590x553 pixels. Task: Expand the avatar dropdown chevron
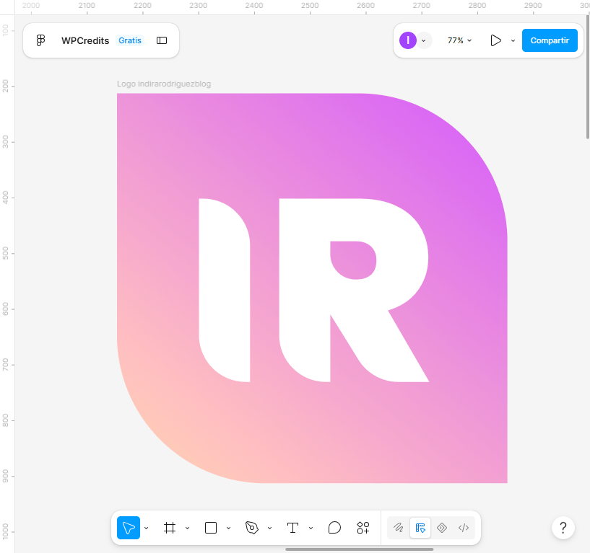[424, 40]
